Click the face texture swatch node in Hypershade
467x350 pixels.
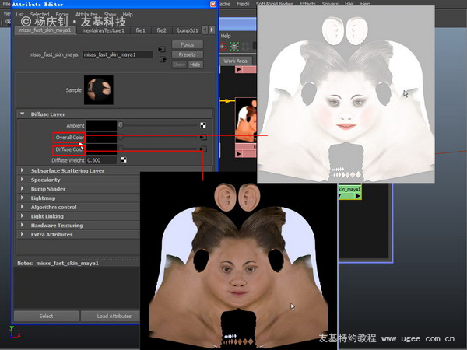pos(246,120)
